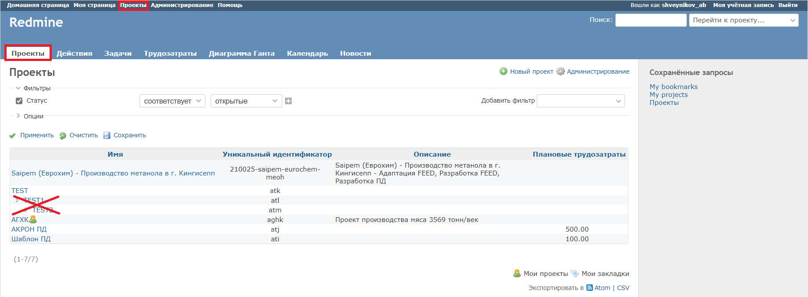Open Администрирование in top menu
Viewport: 808px width, 297px height.
point(182,5)
